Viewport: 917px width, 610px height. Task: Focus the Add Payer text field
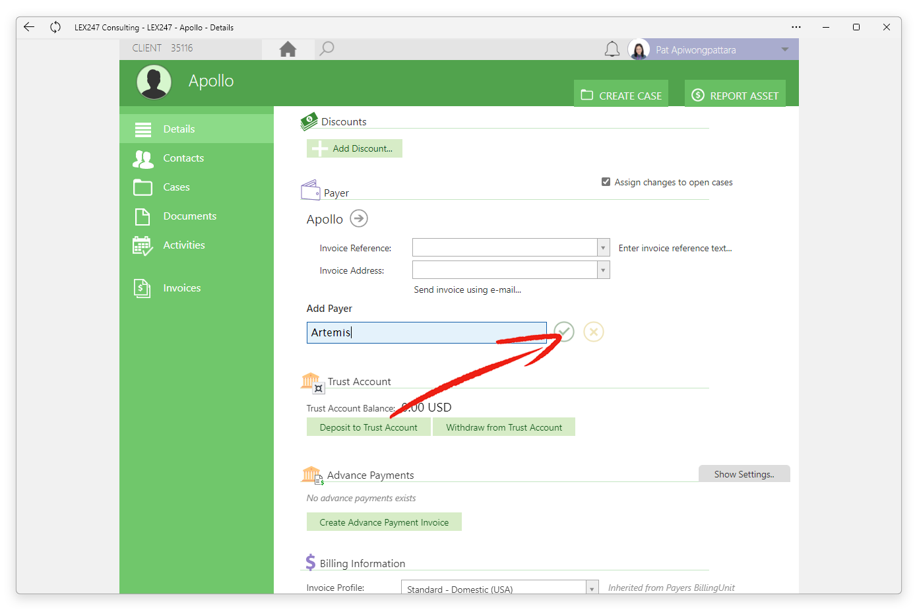tap(427, 332)
